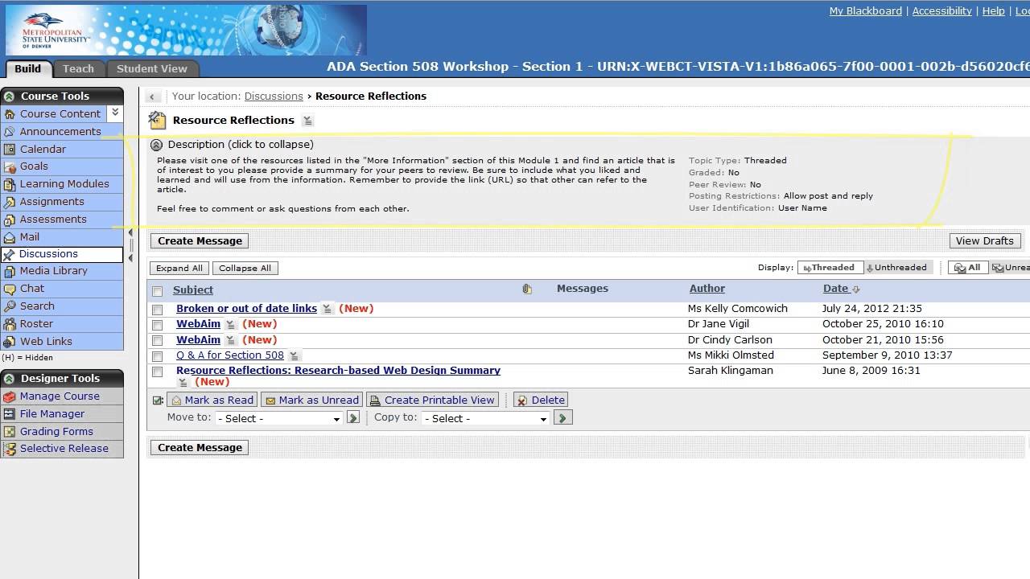Click the Web Links globe icon
This screenshot has height=579, width=1030.
tap(10, 342)
